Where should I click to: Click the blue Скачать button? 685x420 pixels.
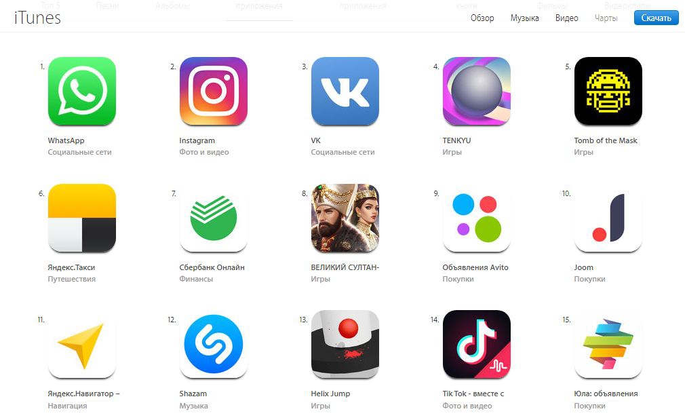click(x=656, y=18)
